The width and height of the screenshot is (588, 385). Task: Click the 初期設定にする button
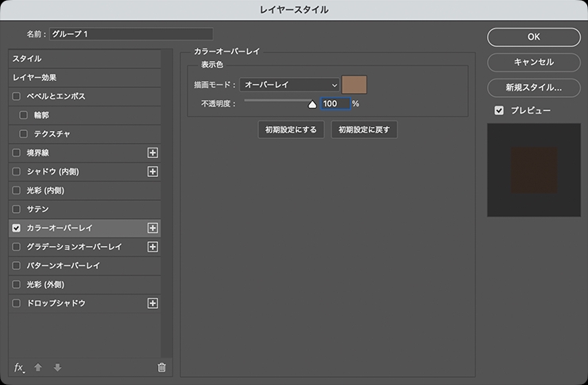(x=291, y=129)
